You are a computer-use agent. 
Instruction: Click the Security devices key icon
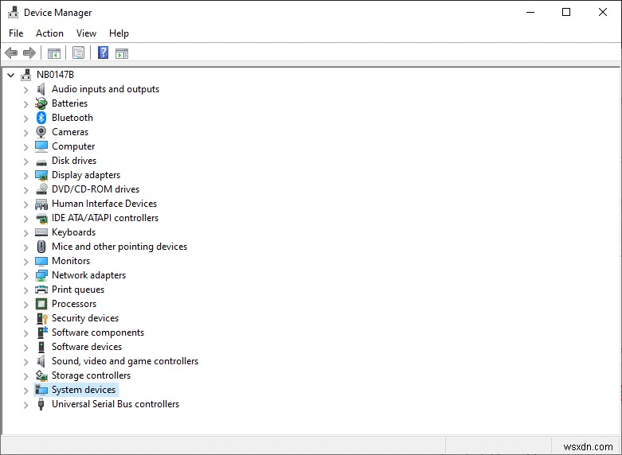41,318
